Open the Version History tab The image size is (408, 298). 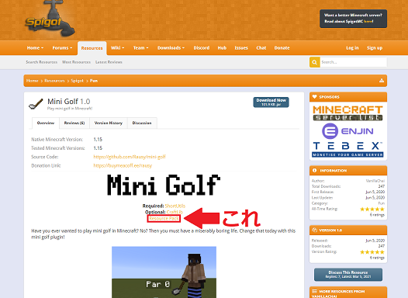coord(109,123)
